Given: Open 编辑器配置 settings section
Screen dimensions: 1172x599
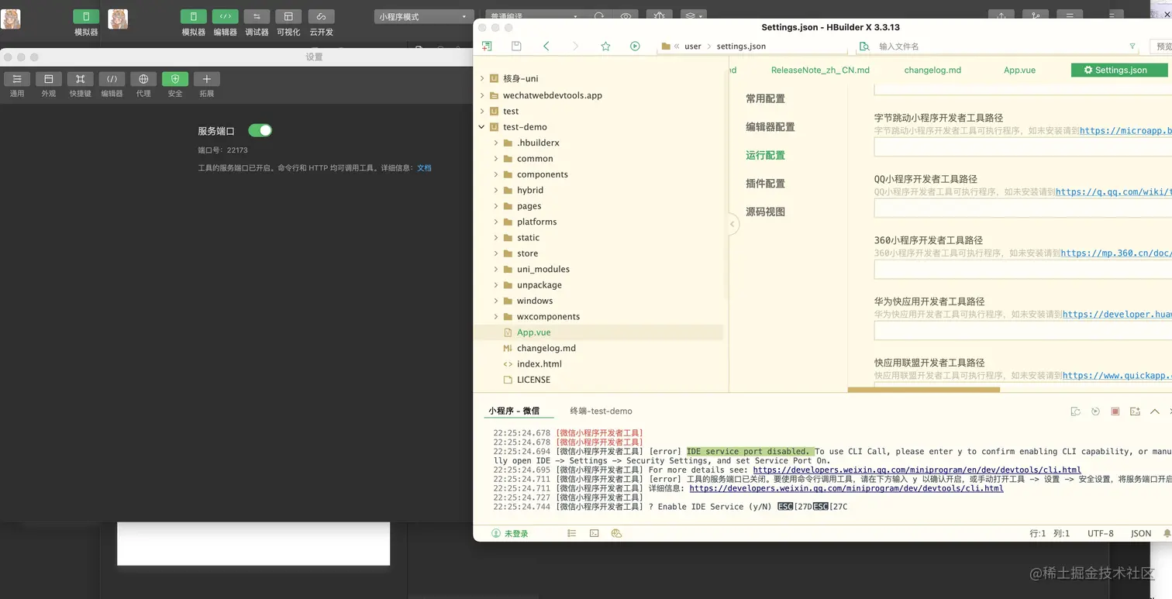Looking at the screenshot, I should click(x=770, y=127).
